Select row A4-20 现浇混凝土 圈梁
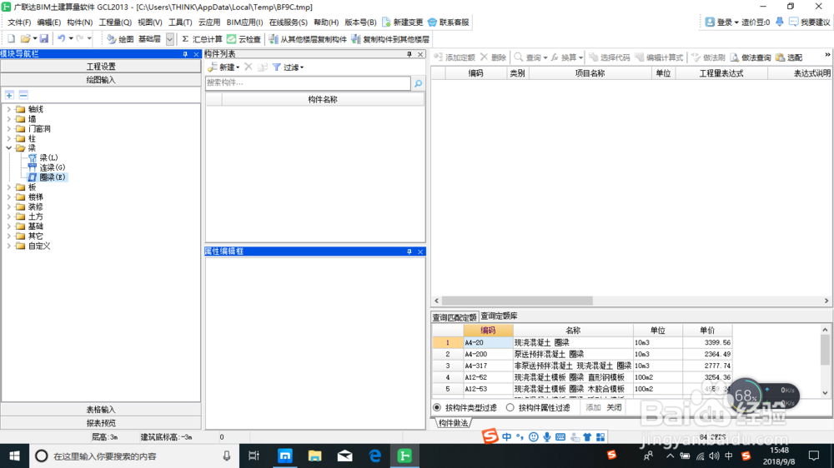 (582, 342)
